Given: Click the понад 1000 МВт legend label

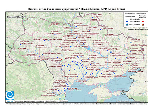Looking at the screenshot, I should pos(135,25).
